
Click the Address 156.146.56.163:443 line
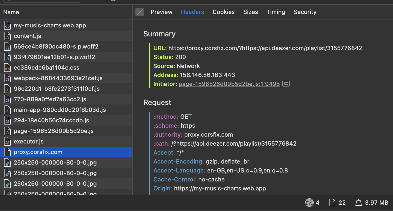pos(194,75)
